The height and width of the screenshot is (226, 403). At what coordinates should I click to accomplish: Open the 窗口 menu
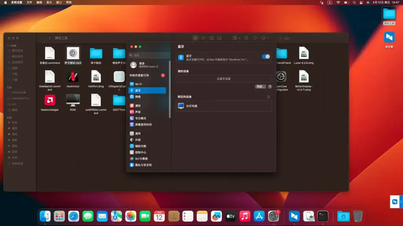click(x=59, y=2)
